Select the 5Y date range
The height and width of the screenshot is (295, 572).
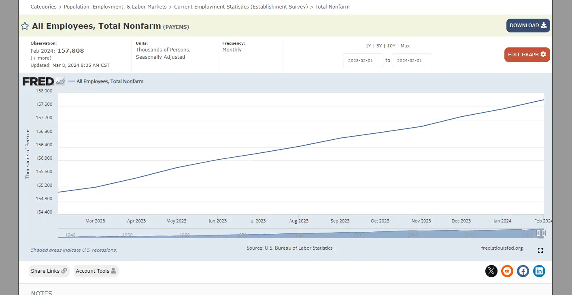point(379,46)
